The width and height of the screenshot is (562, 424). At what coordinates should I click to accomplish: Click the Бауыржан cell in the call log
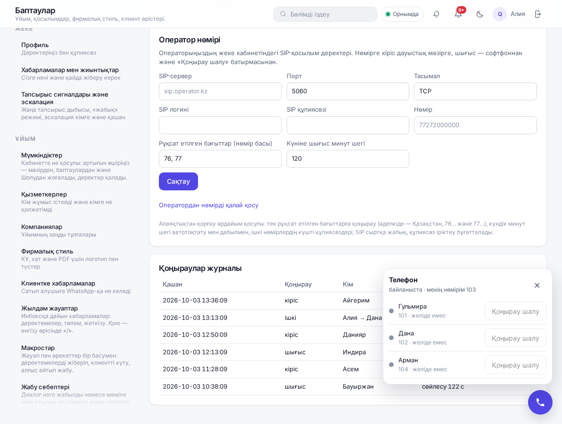click(358, 386)
